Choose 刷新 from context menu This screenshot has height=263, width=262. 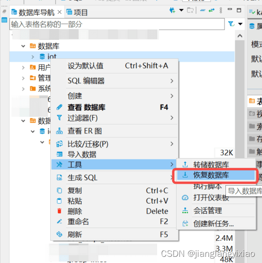pos(115,235)
